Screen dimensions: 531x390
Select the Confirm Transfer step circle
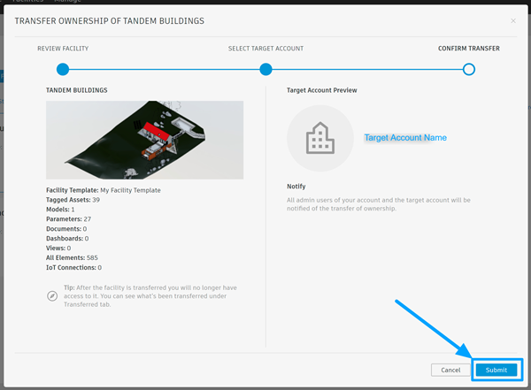pos(469,69)
